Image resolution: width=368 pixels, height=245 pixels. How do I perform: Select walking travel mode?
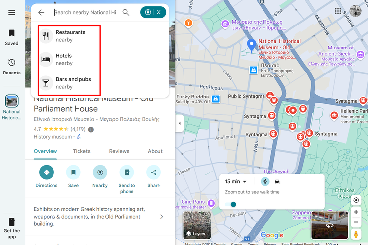(265, 182)
